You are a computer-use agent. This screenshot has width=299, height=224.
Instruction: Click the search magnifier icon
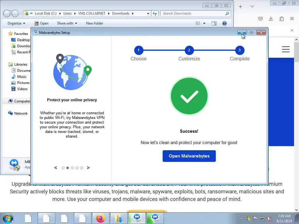point(227,13)
